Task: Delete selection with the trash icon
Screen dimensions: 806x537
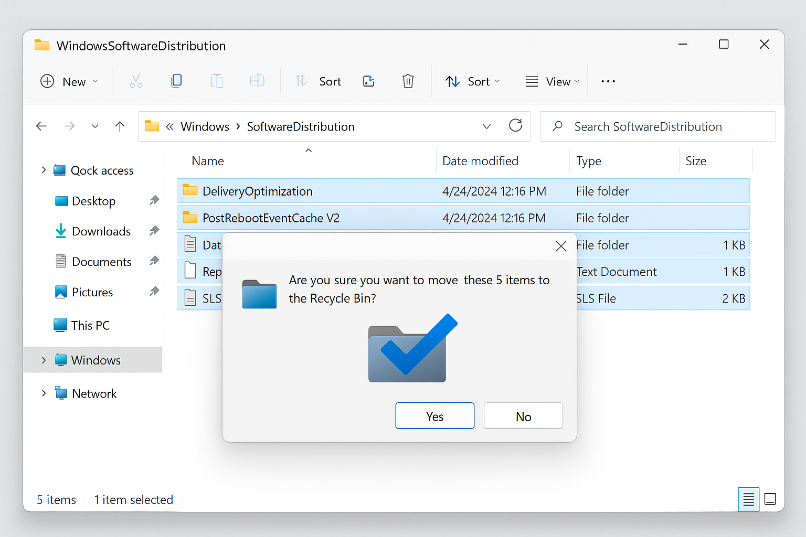Action: [408, 81]
